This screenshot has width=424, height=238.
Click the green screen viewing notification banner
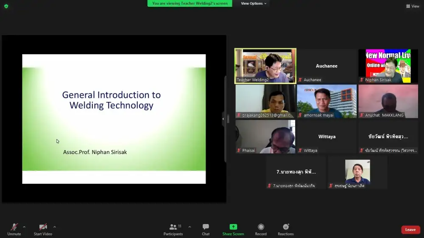point(190,3)
